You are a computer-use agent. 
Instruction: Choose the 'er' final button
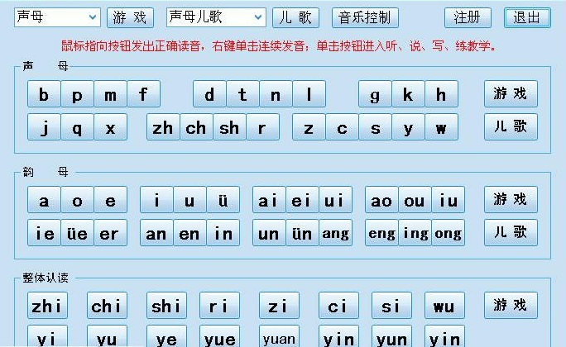(x=109, y=233)
